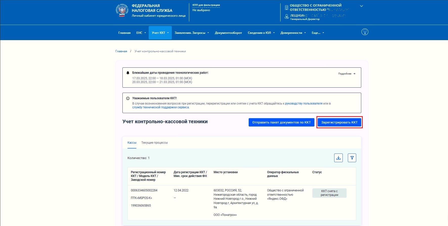Click the Подробнее arrow link
This screenshot has width=448, height=226.
click(x=347, y=74)
